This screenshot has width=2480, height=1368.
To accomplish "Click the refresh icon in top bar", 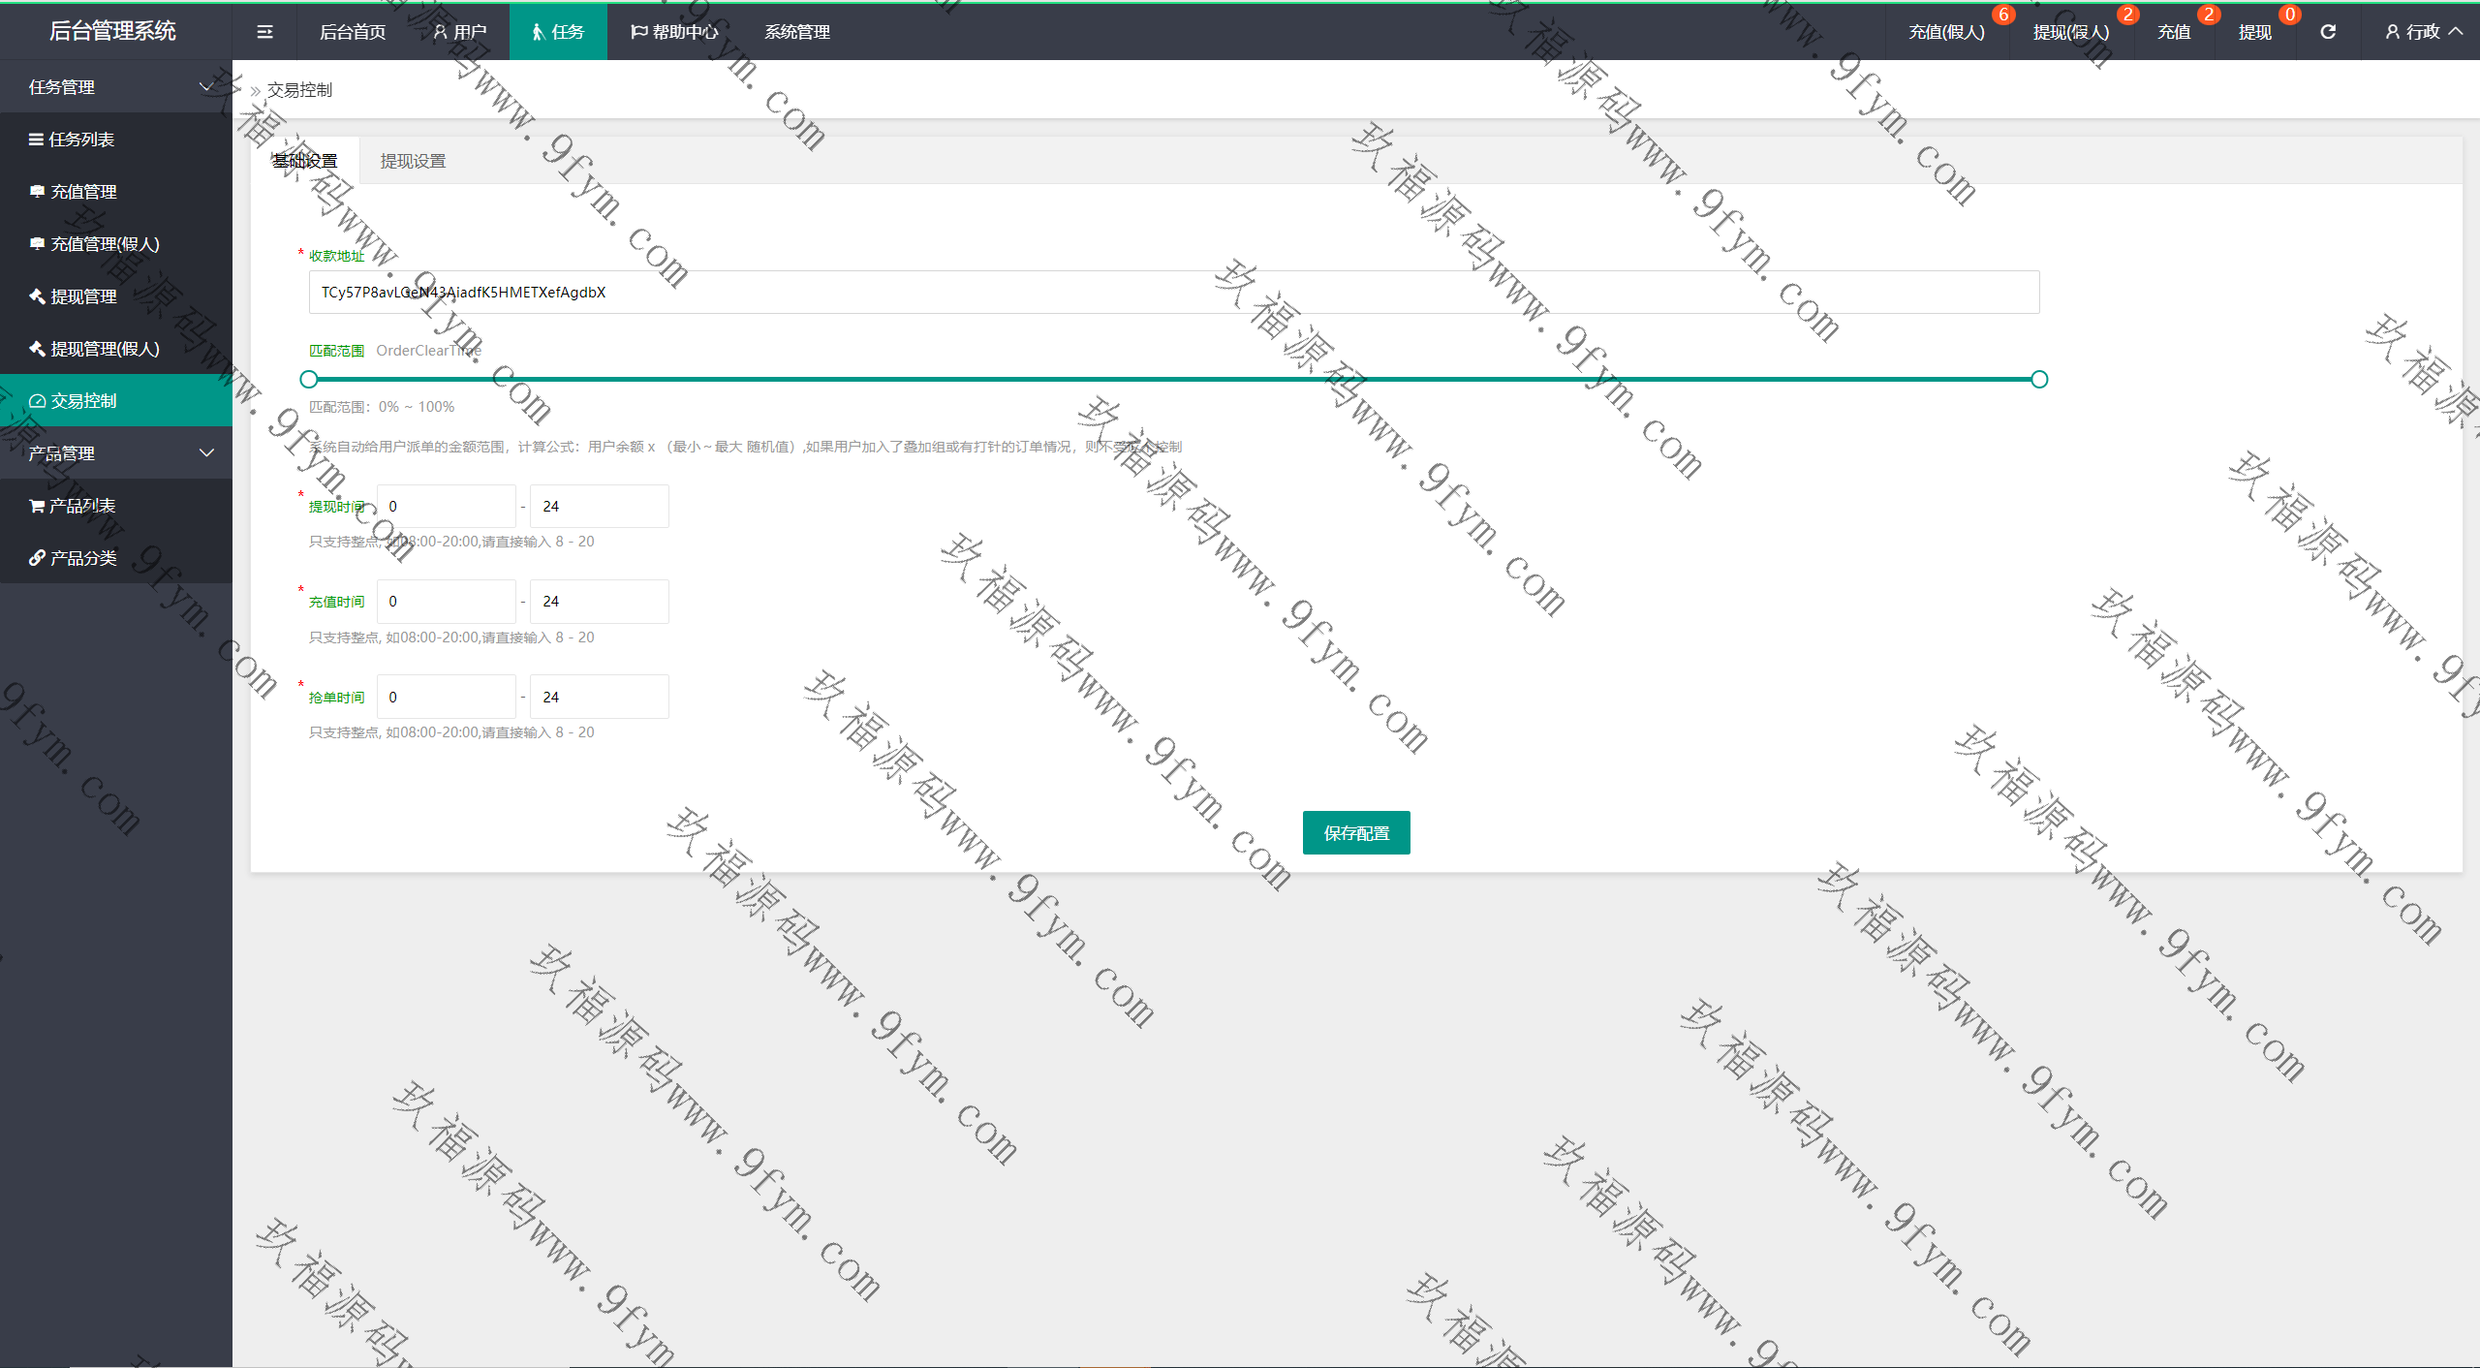I will click(x=2328, y=32).
